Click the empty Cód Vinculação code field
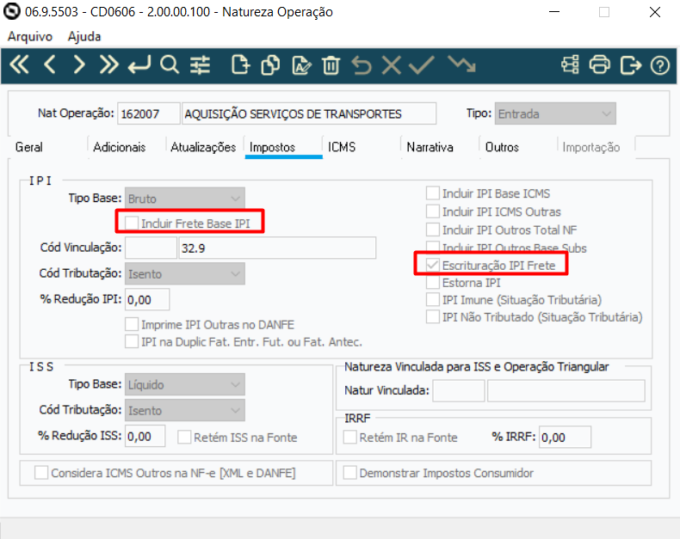The image size is (680, 539). click(151, 248)
